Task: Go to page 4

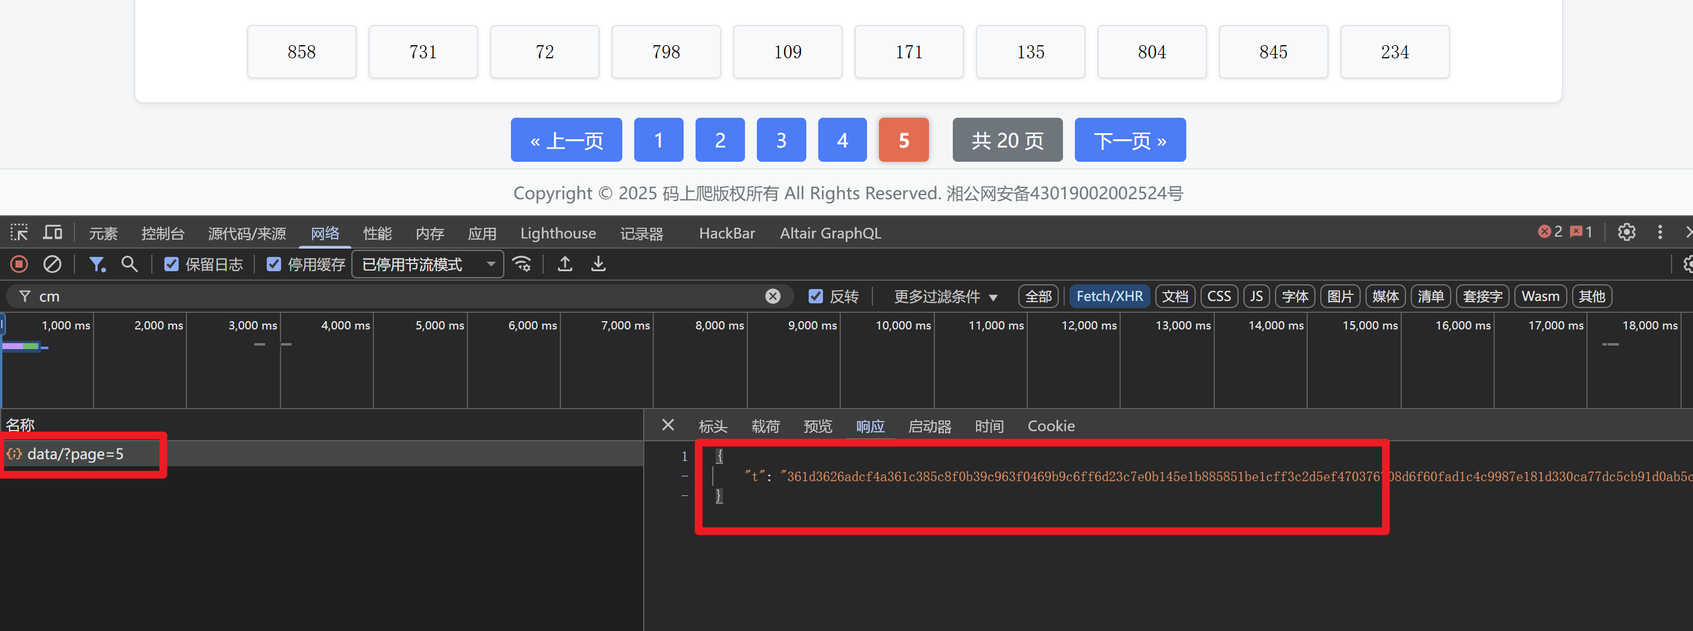Action: tap(843, 140)
